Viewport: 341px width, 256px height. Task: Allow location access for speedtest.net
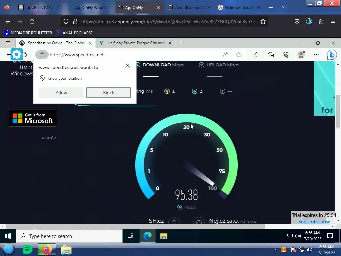61,93
